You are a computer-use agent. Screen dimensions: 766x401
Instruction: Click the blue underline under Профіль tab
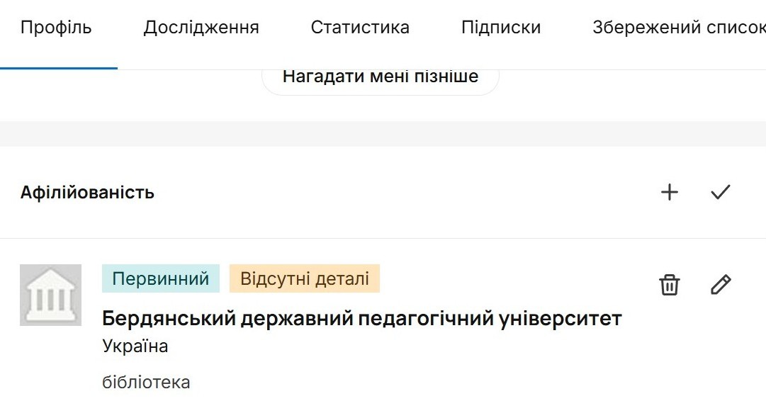(59, 68)
